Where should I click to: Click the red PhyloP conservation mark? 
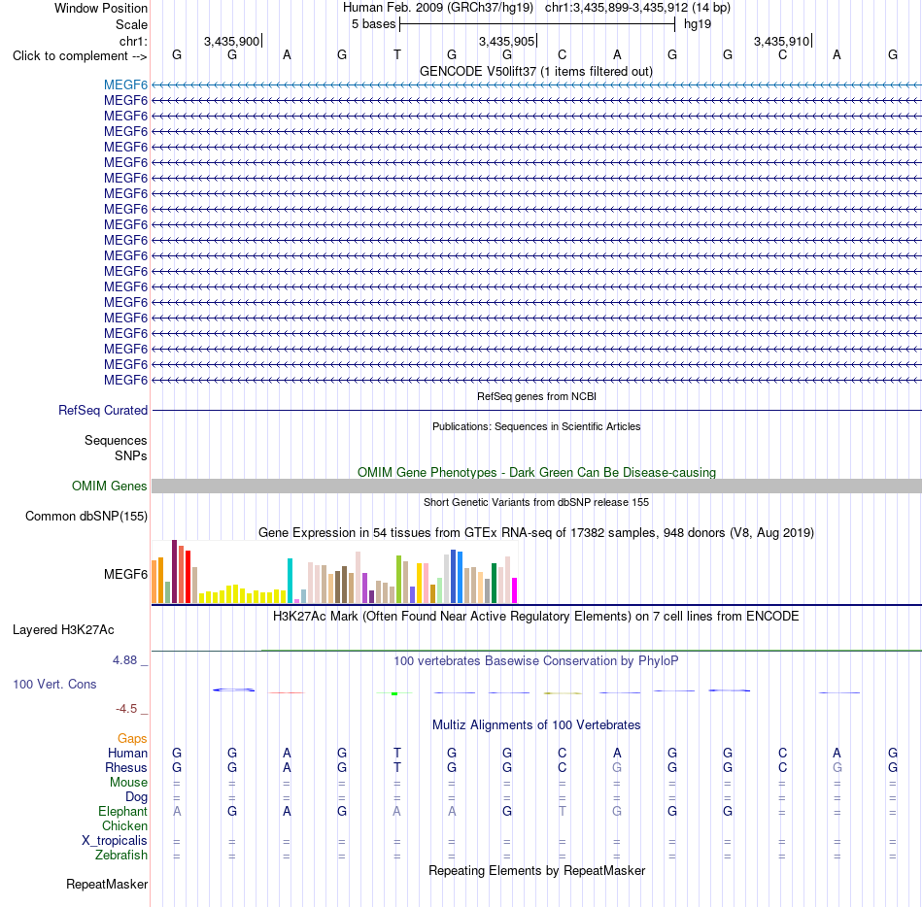click(287, 693)
